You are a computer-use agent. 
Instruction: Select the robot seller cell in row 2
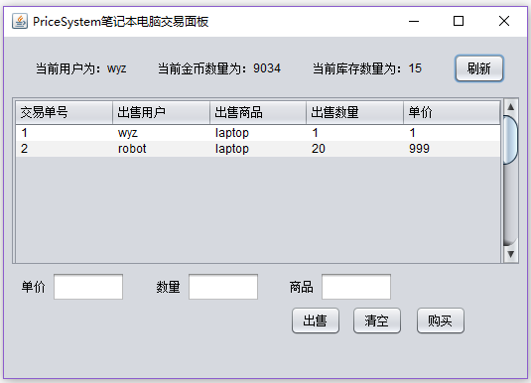pos(161,149)
